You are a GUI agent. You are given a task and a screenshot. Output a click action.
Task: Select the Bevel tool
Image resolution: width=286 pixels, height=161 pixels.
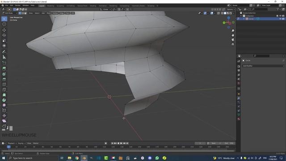coord(4,79)
